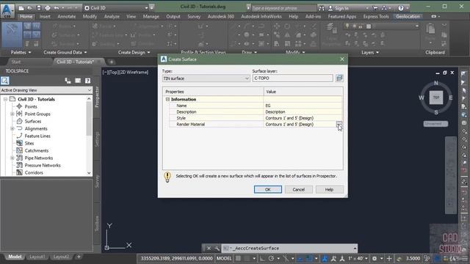Expand the Create Design panel dropdown
470x264 pixels.
click(x=134, y=52)
